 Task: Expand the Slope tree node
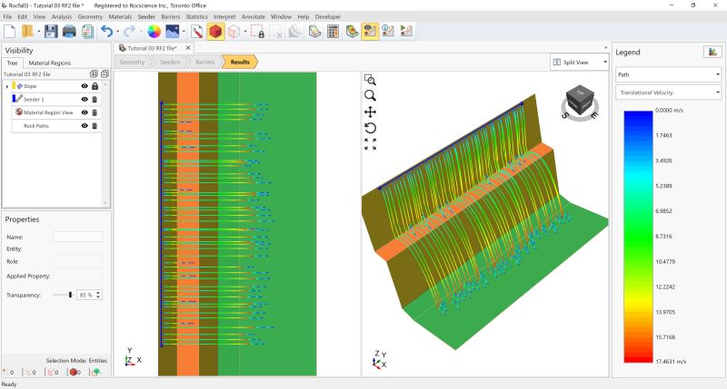(7, 86)
